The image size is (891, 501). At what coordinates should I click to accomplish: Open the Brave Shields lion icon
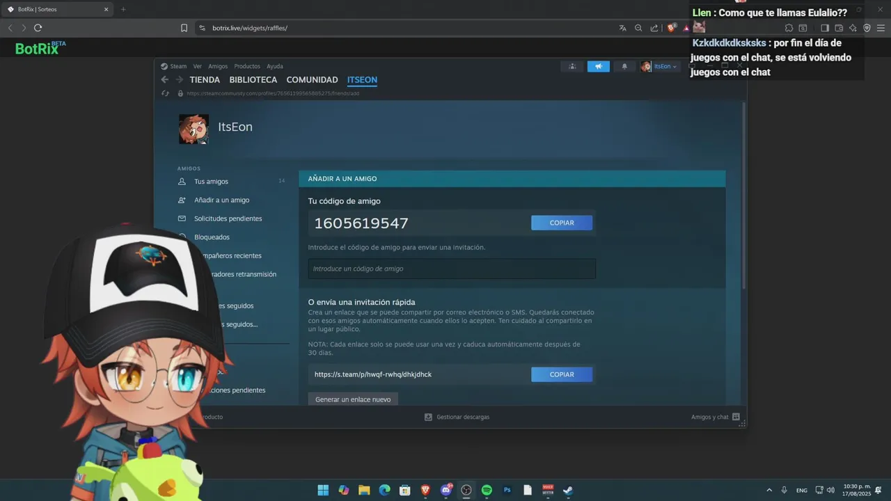pyautogui.click(x=672, y=28)
